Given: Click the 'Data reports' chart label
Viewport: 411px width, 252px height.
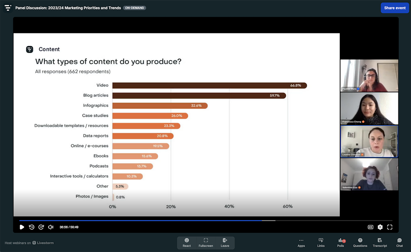Looking at the screenshot, I should 96,136.
